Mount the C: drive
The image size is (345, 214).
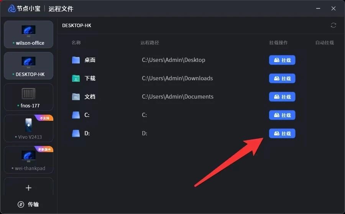tap(282, 115)
